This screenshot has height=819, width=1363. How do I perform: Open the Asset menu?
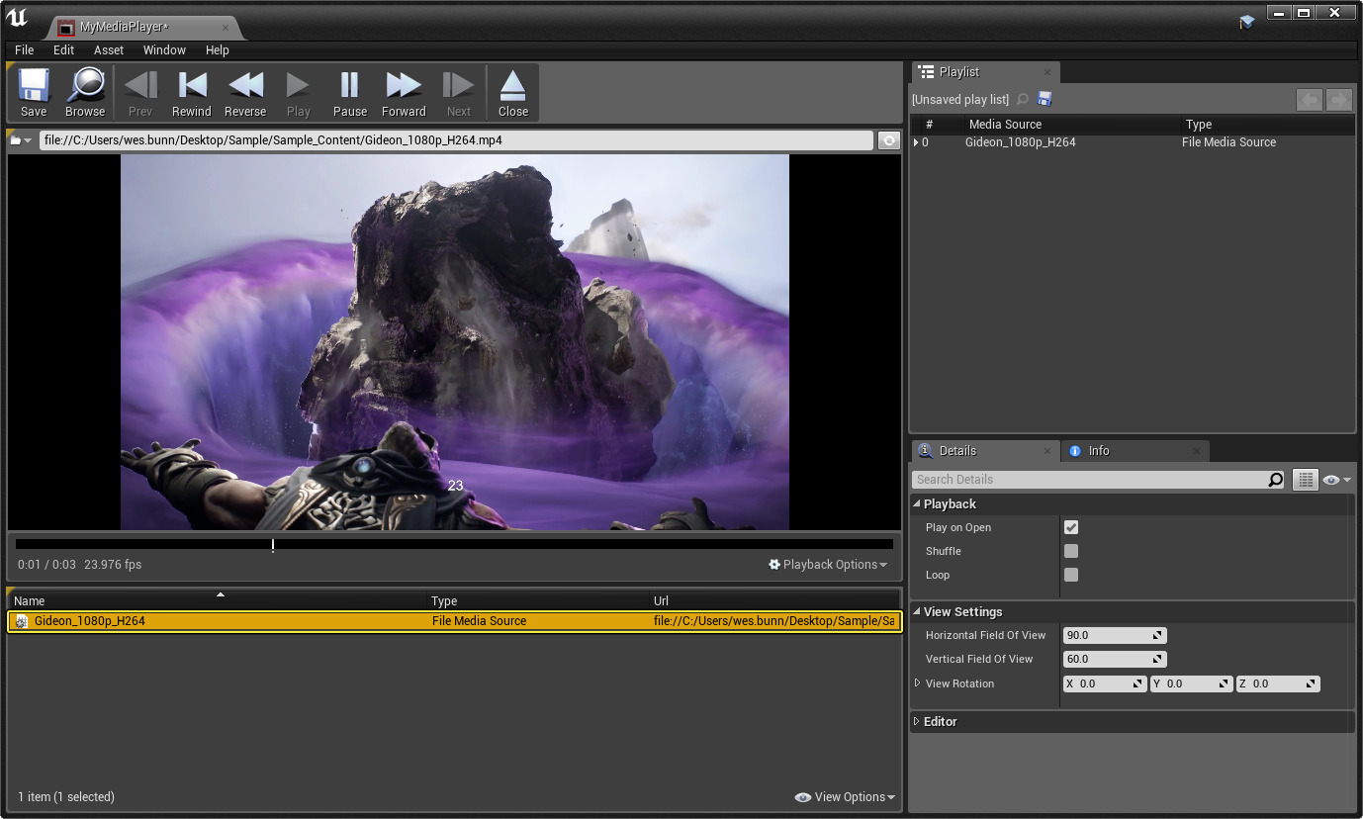point(109,49)
